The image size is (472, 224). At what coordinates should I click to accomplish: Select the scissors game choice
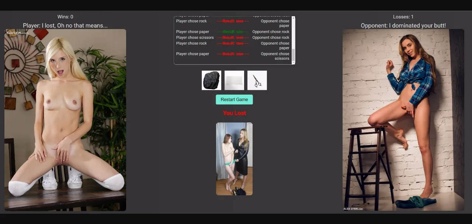[x=257, y=80]
